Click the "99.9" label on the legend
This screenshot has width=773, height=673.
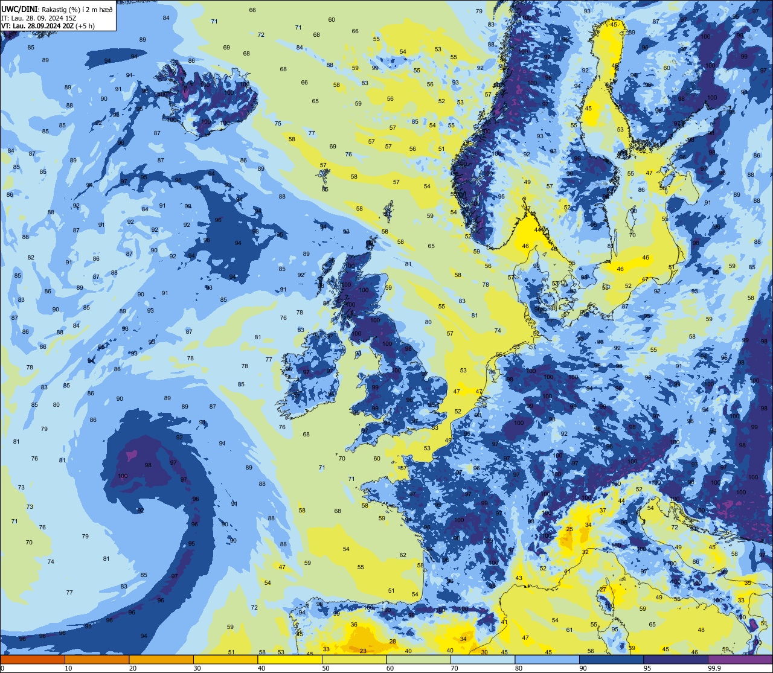715,668
